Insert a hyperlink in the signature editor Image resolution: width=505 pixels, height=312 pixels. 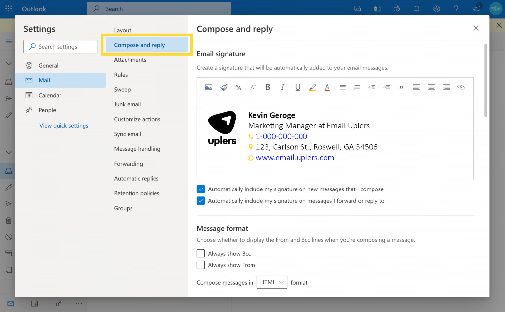pyautogui.click(x=461, y=87)
